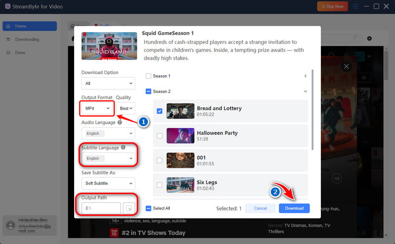Open the Subtitle Language dropdown
The height and width of the screenshot is (244, 395).
[108, 158]
